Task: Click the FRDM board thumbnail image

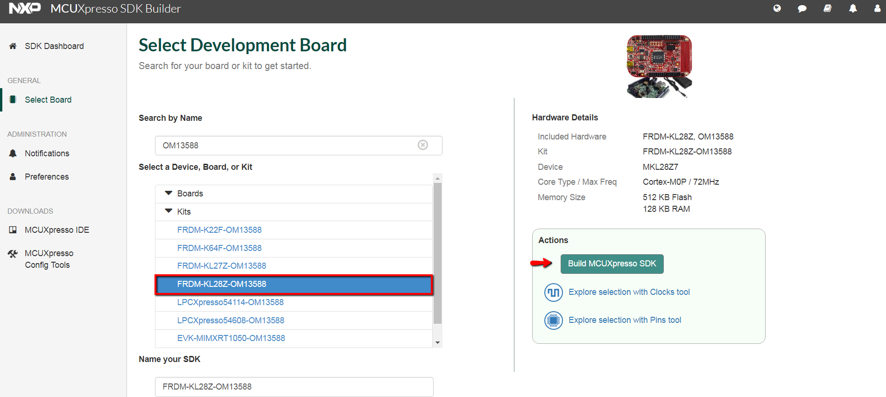Action: tap(659, 66)
